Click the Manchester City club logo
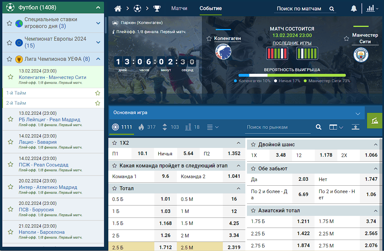384x251 pixels. point(361,55)
